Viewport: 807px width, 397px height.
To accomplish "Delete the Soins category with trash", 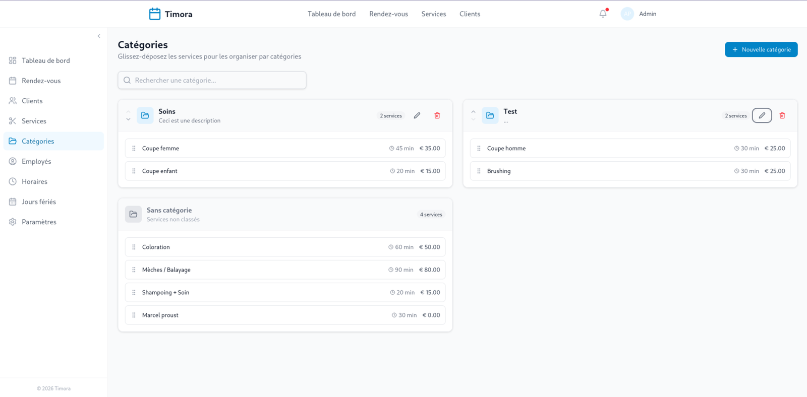I will (x=437, y=115).
